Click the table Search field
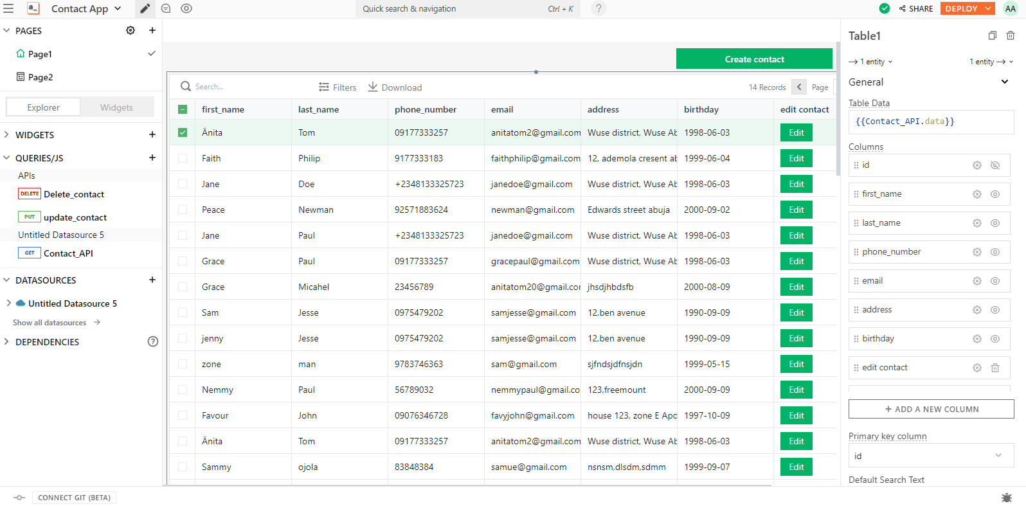1026x506 pixels. (x=244, y=87)
